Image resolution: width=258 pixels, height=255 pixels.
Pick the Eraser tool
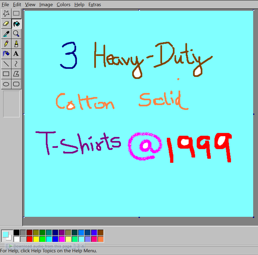(6, 24)
